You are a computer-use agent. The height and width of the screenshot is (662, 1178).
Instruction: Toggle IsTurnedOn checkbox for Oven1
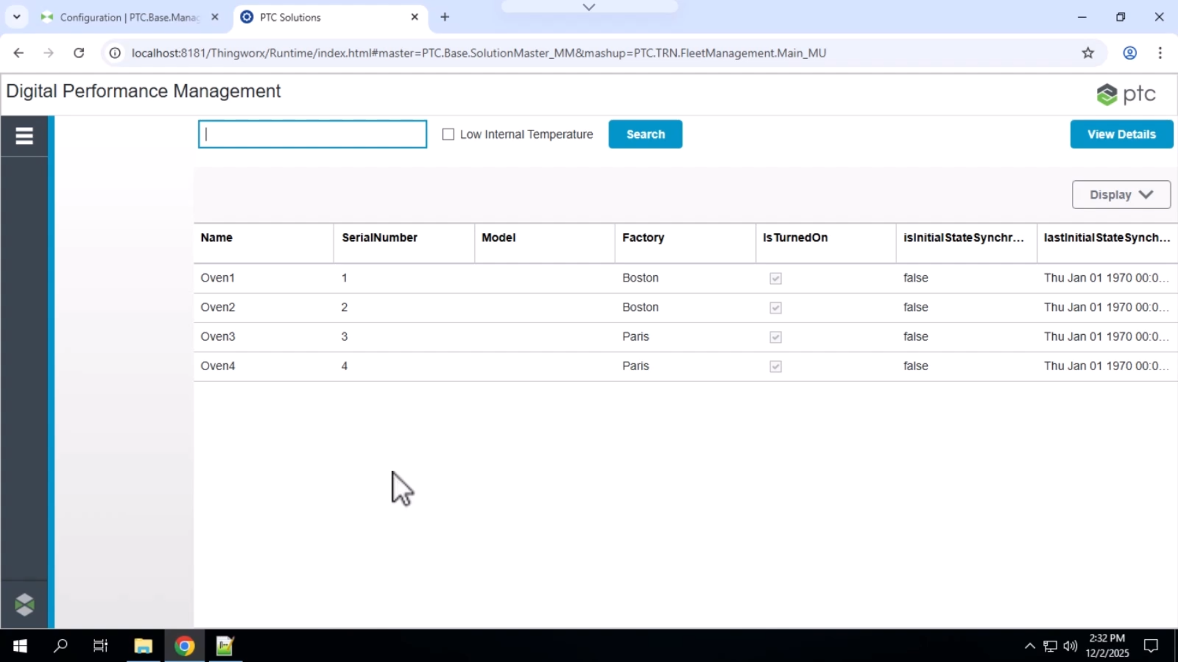(776, 278)
